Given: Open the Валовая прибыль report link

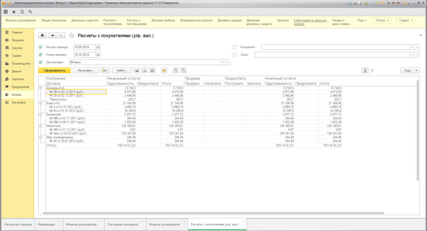Looking at the screenshot, I should pyautogui.click(x=163, y=20).
